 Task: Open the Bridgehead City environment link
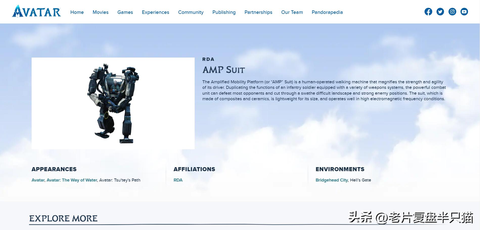click(x=332, y=180)
